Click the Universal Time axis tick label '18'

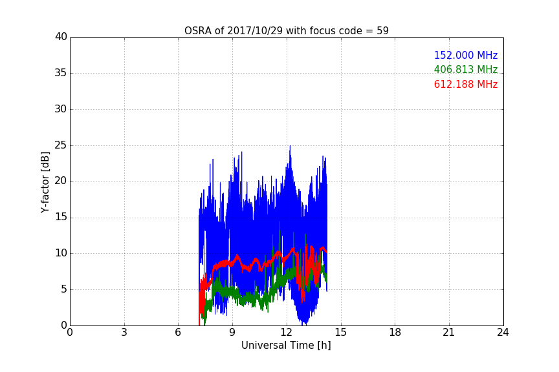click(395, 333)
